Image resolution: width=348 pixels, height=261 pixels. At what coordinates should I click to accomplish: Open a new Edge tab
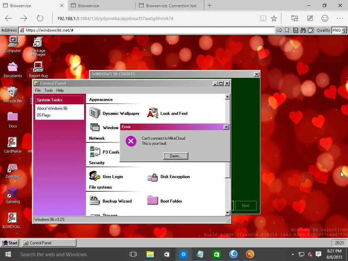[209, 5]
